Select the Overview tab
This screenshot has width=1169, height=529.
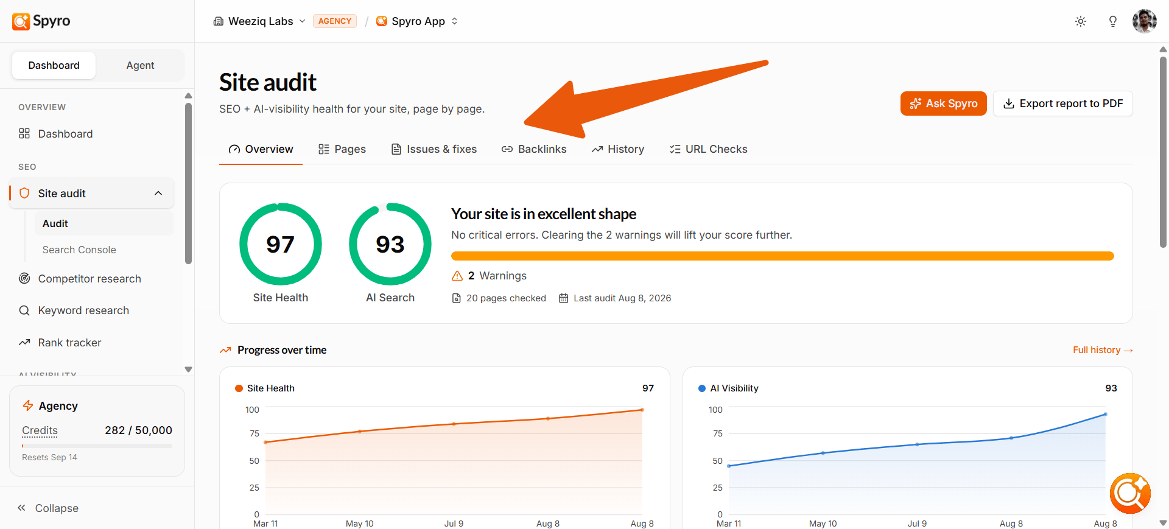tap(261, 149)
